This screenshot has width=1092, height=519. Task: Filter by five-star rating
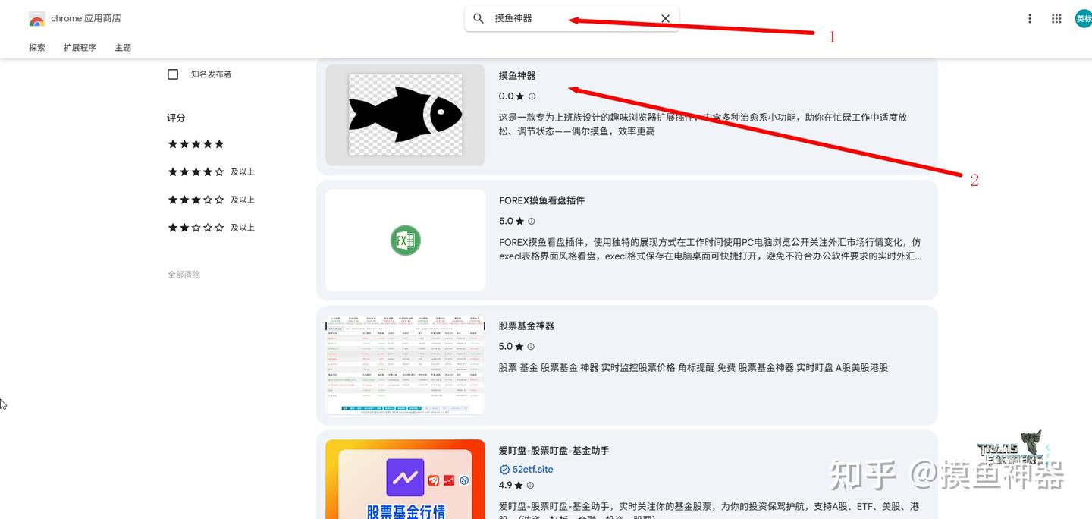click(196, 144)
